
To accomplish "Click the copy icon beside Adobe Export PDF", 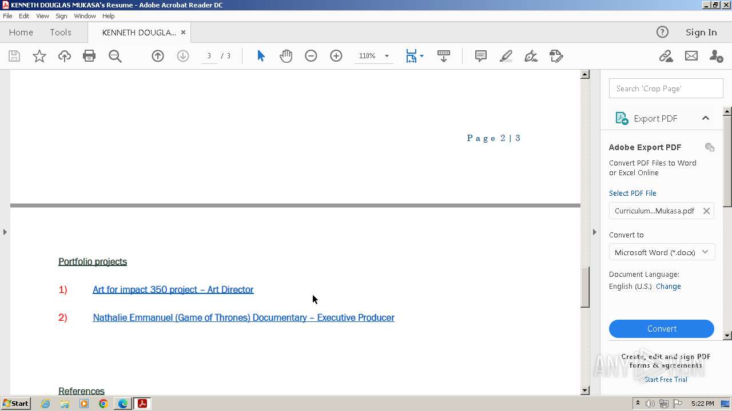I will [x=710, y=147].
